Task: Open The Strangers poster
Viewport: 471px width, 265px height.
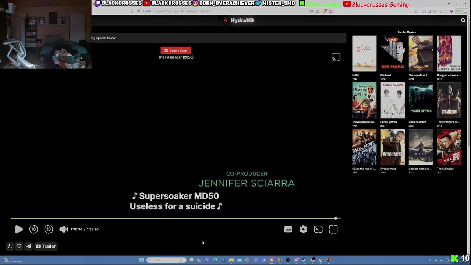Action: coord(449,100)
